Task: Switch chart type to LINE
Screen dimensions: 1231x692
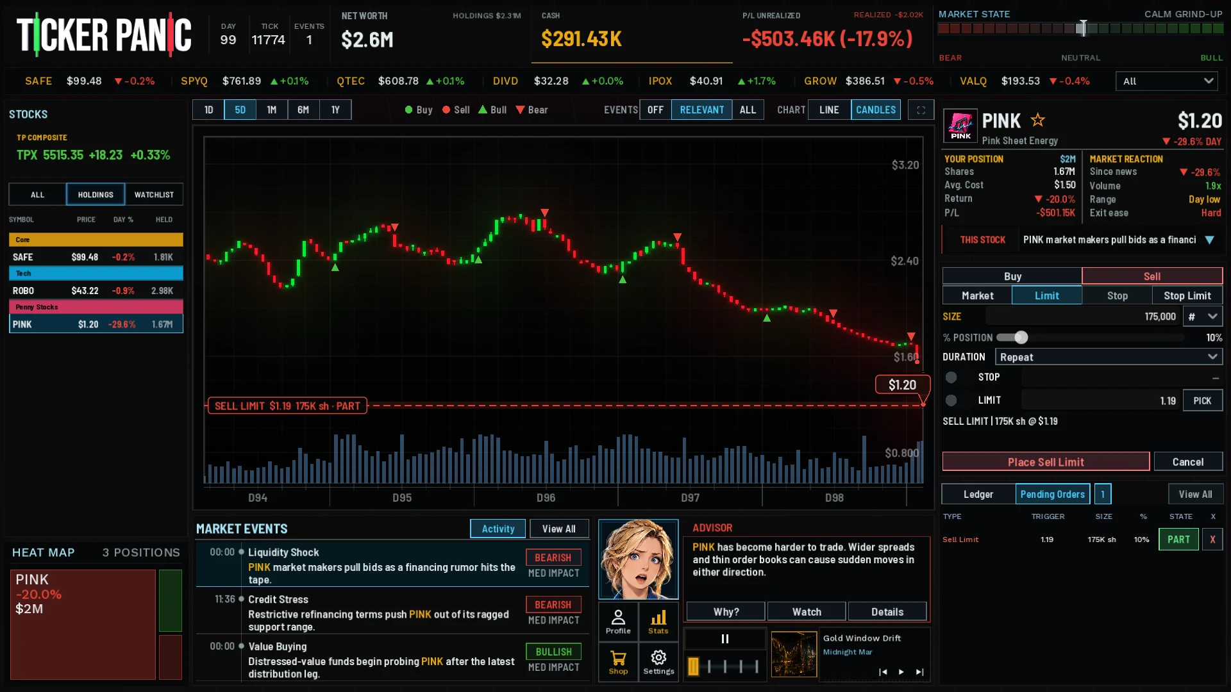Action: pos(829,110)
